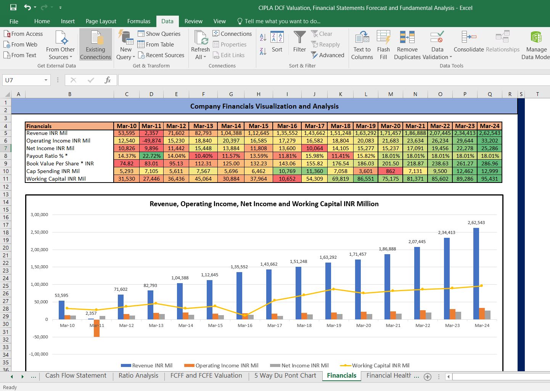The image size is (550, 391).
Task: Select the chart title text
Action: (x=264, y=204)
